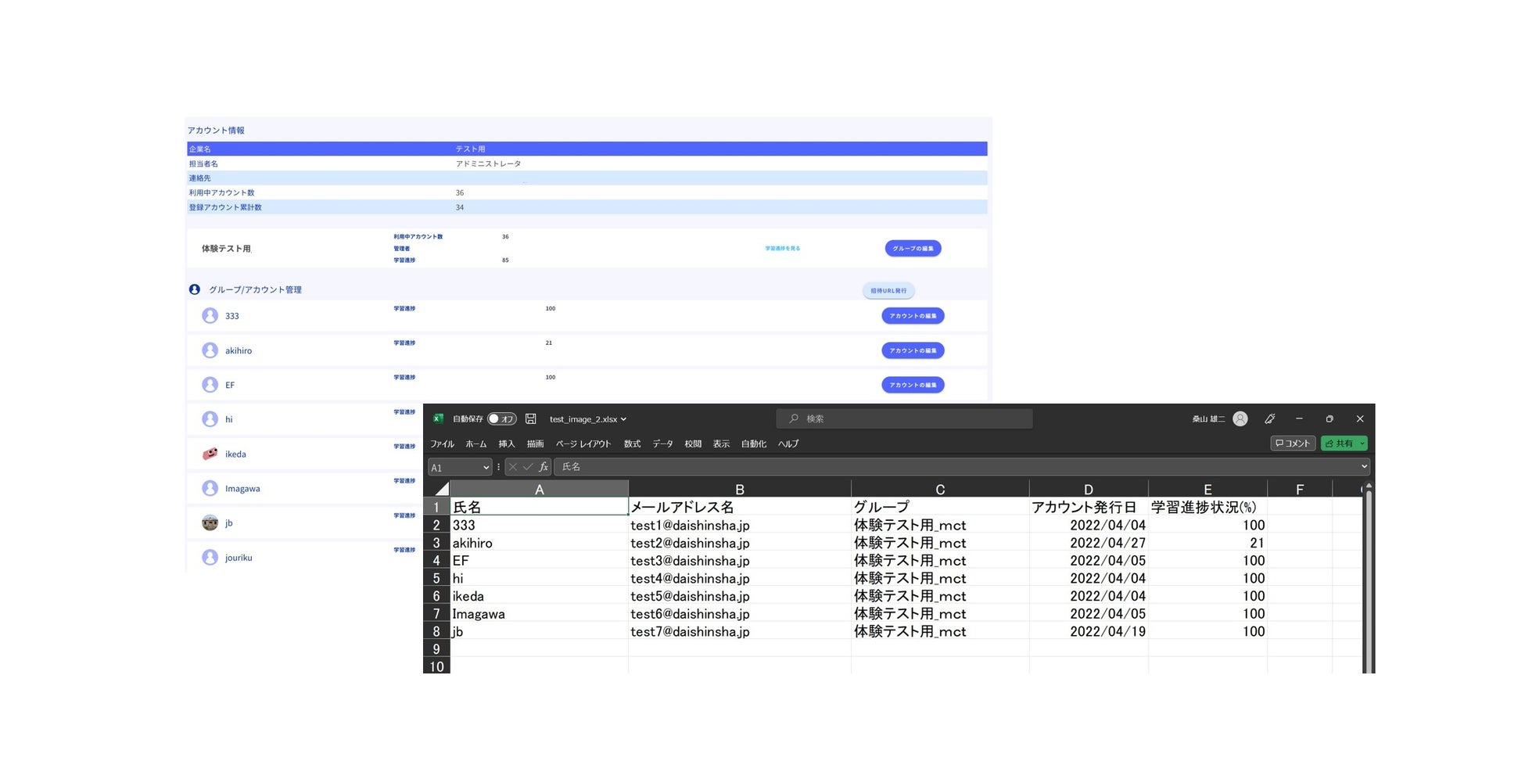Click the avatar icon next to Imagawa
This screenshot has width=1525, height=772.
click(x=210, y=488)
